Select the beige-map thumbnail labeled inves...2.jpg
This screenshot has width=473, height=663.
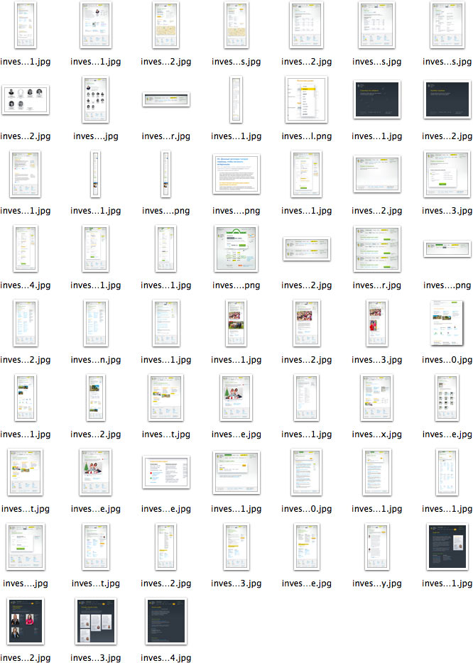click(x=166, y=26)
